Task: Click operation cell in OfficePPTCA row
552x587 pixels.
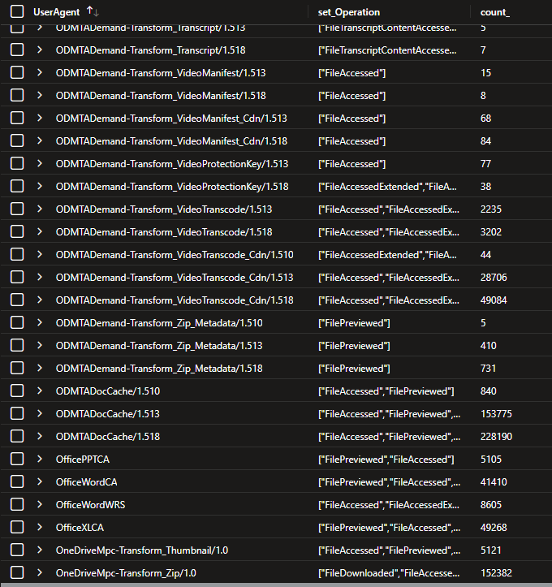Action: coord(386,459)
